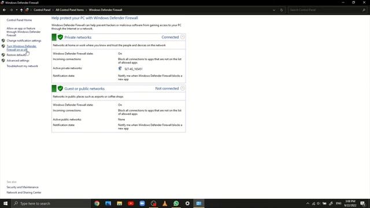
Task: Open Zoom from taskbar
Action: [142, 203]
